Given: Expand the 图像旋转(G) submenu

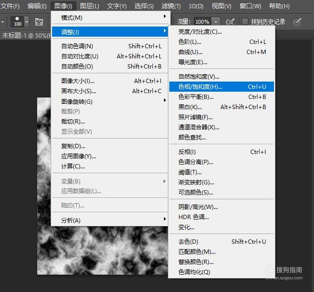Looking at the screenshot, I should [110, 102].
